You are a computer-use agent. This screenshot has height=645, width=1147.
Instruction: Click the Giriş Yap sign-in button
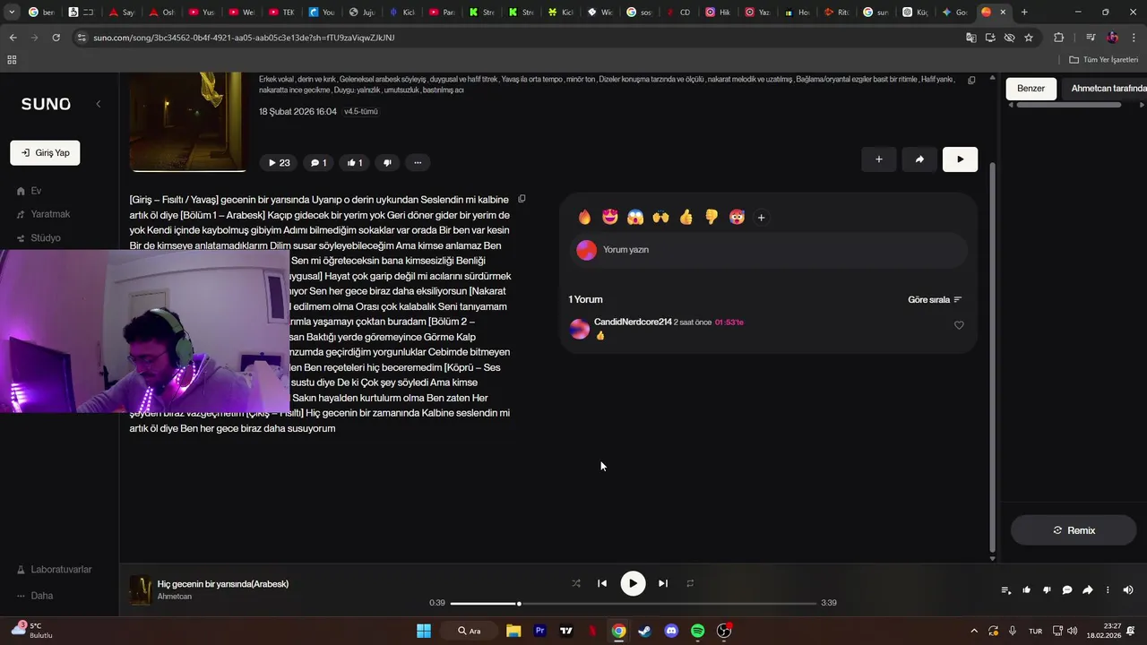pos(45,153)
